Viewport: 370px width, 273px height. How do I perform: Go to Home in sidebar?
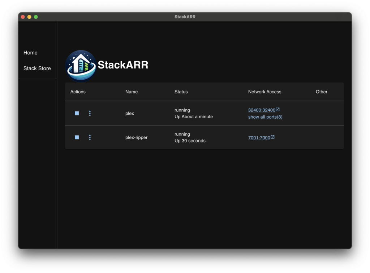tap(30, 53)
